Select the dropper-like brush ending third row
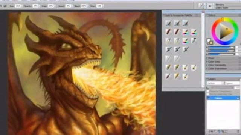Screen dimensions: 241x135 [194, 41]
